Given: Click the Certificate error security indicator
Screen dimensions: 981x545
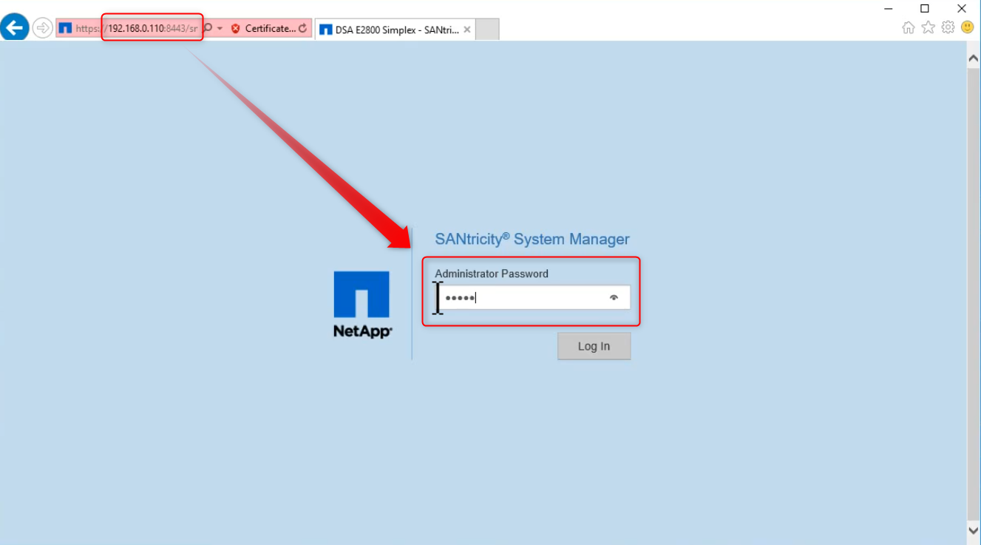Looking at the screenshot, I should pyautogui.click(x=263, y=28).
